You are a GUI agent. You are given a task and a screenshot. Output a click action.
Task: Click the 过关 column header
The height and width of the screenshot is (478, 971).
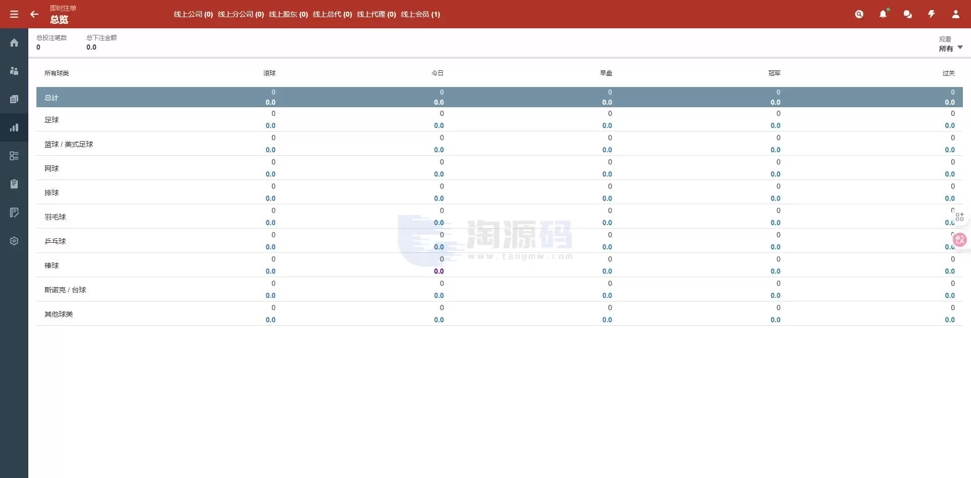949,73
